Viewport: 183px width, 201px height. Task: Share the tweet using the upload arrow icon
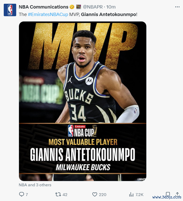tap(177, 194)
